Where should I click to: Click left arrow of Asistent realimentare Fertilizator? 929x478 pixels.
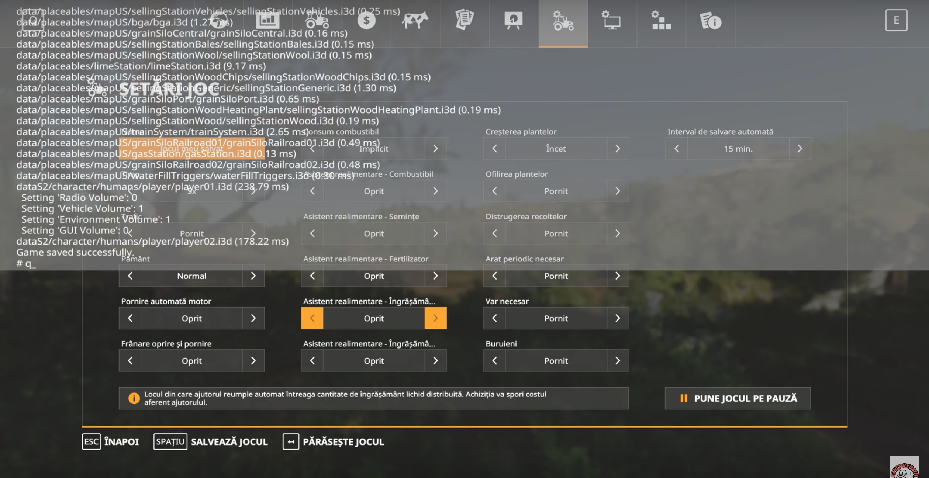tap(312, 276)
